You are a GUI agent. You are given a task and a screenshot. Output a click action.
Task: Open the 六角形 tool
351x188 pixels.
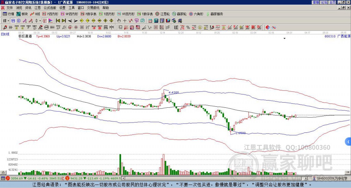(196, 14)
